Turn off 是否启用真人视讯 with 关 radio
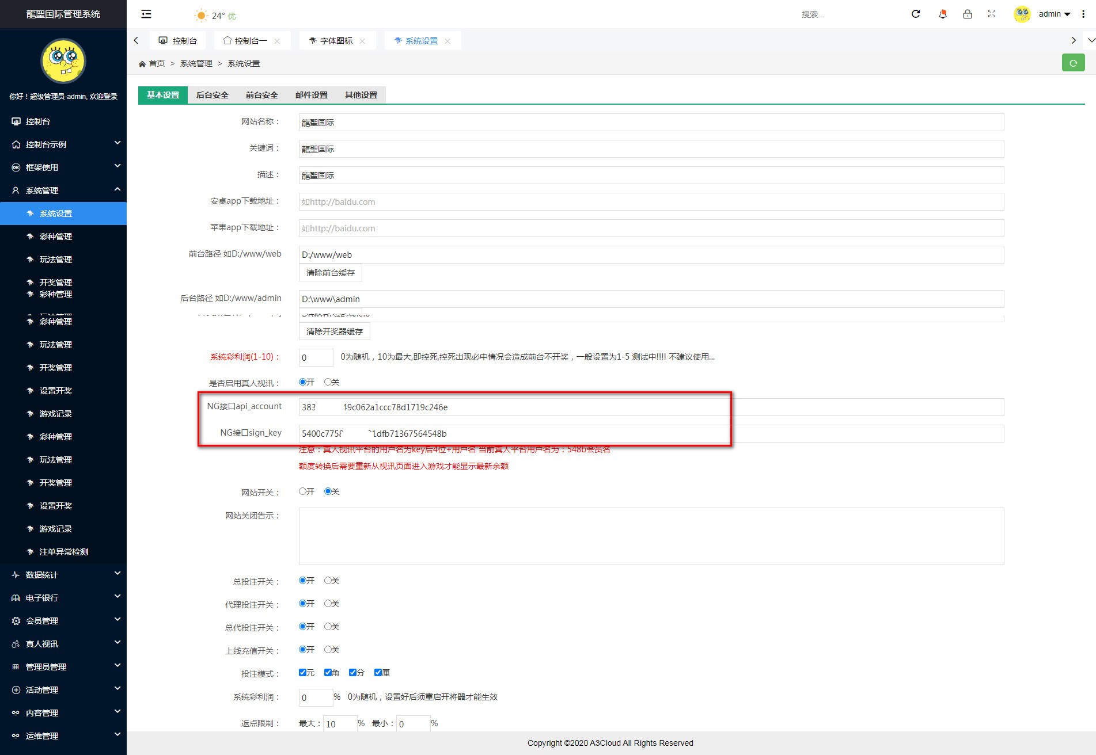Image resolution: width=1096 pixels, height=755 pixels. (x=328, y=382)
